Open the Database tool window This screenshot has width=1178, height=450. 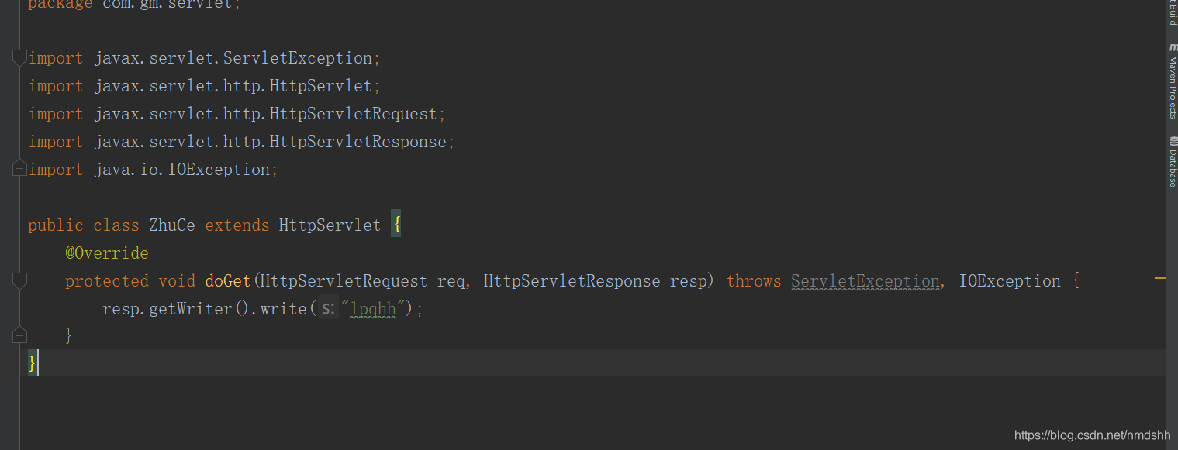[1173, 161]
